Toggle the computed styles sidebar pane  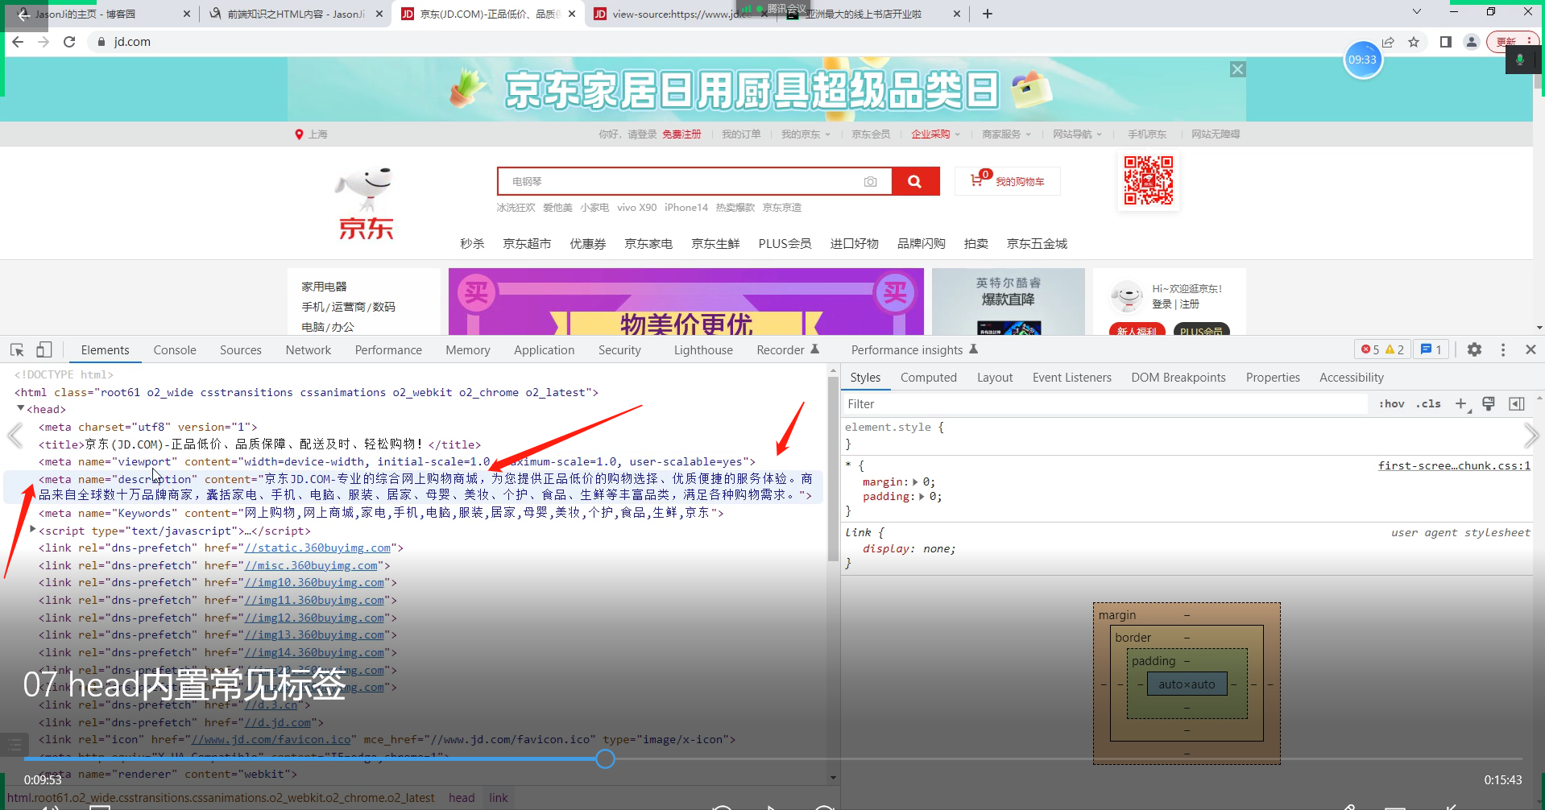tap(1516, 404)
